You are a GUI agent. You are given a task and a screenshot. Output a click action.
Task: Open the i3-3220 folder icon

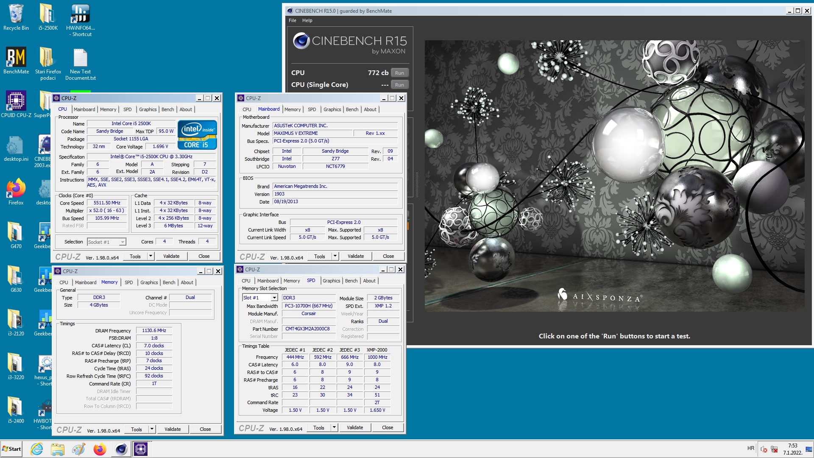tap(16, 366)
